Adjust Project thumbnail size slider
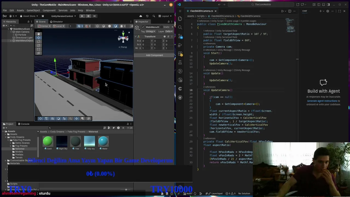The width and height of the screenshot is (350, 197). (x=126, y=190)
